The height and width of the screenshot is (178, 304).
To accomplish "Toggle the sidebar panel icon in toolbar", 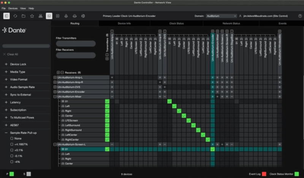I will [6, 16].
